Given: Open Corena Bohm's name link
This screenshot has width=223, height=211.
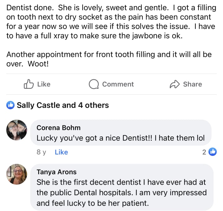Looking at the screenshot, I should [x=58, y=127].
